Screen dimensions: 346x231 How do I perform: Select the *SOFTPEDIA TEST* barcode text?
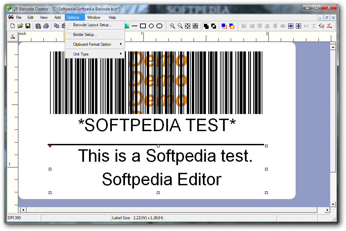coord(157,125)
